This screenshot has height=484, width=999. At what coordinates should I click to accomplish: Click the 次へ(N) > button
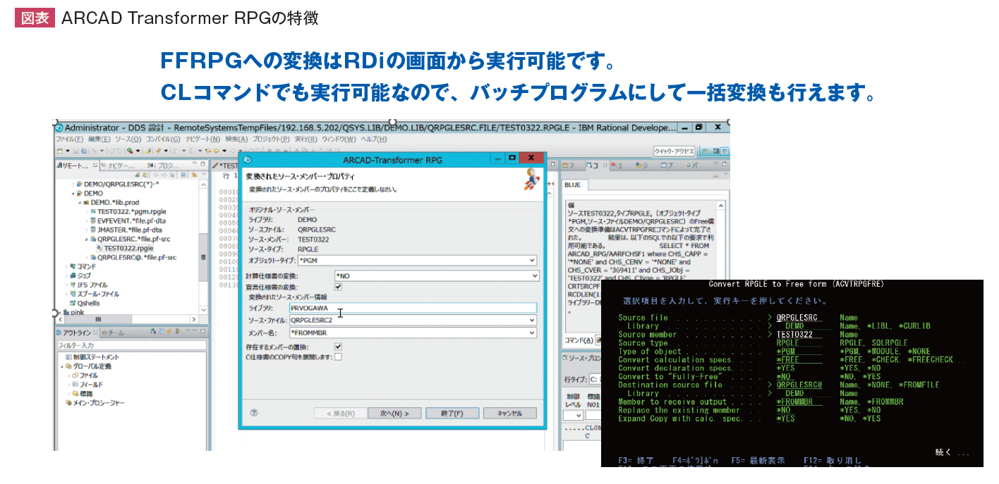394,414
